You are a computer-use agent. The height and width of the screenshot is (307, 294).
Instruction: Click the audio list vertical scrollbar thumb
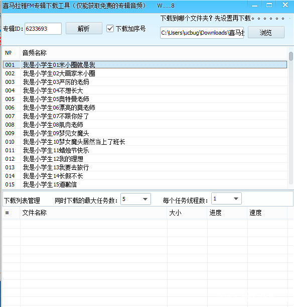[291, 56]
